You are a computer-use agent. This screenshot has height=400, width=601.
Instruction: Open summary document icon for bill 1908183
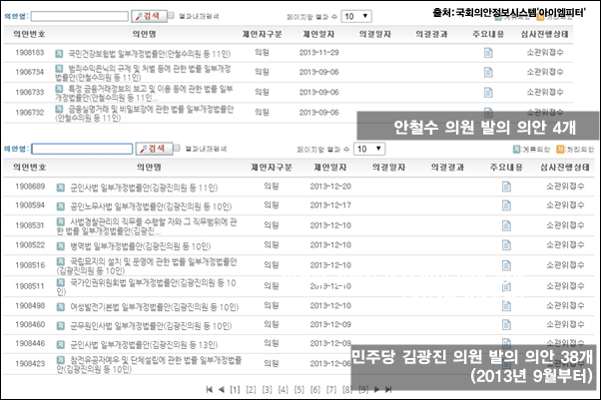488,53
